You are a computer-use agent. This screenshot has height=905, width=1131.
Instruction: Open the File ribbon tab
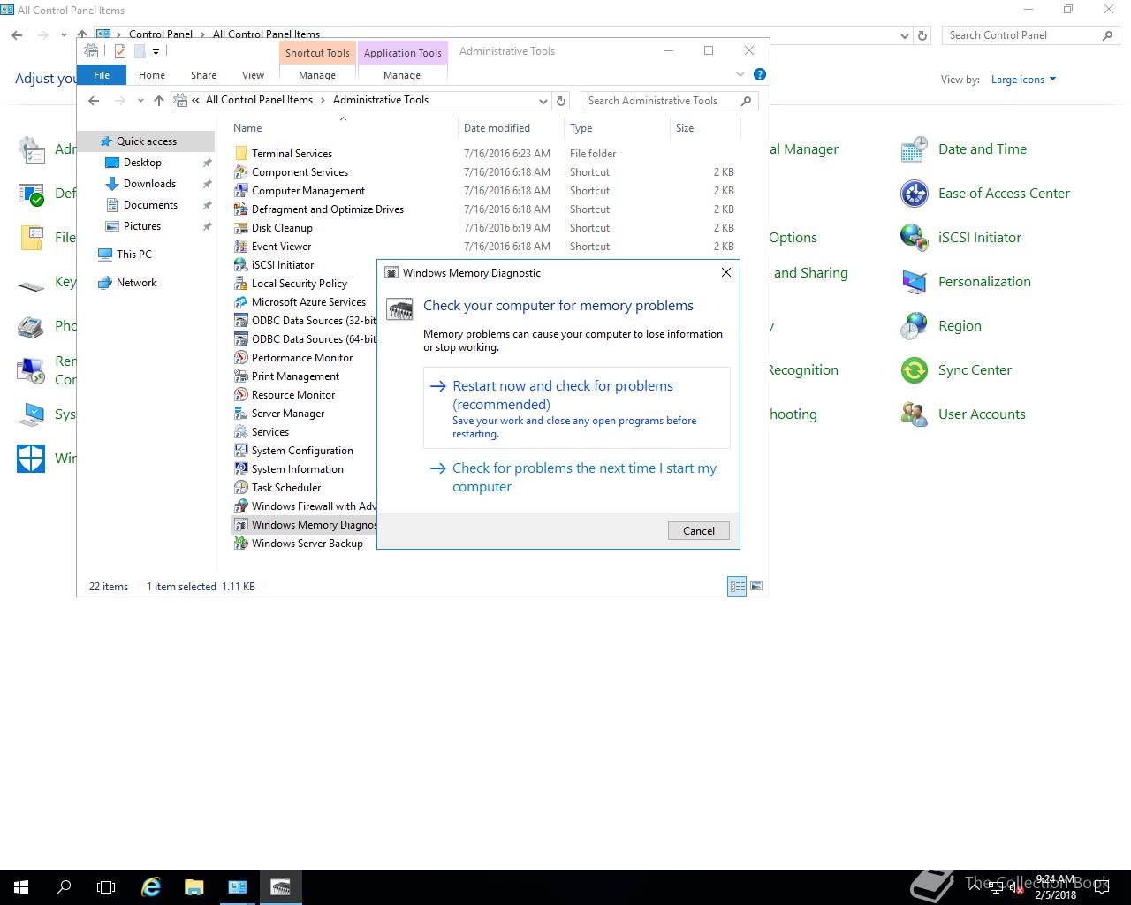[x=102, y=75]
